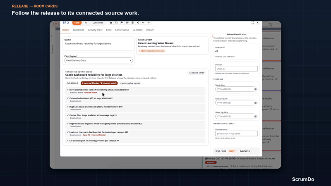Click the 'Aging 7d' label on card #25

tap(86, 135)
